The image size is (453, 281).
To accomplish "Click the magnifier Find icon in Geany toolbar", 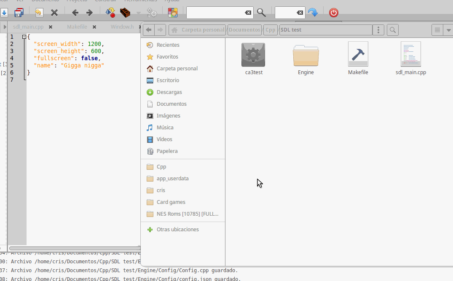I will pos(261,13).
